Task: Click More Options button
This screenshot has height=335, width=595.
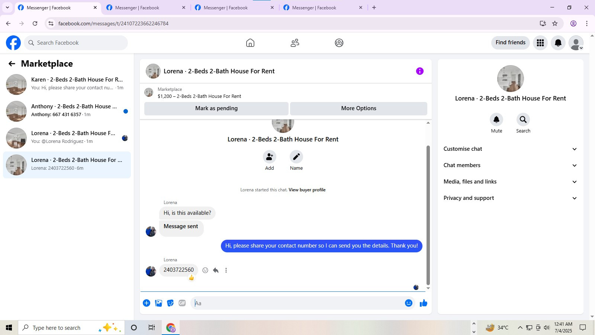Action: (x=358, y=108)
